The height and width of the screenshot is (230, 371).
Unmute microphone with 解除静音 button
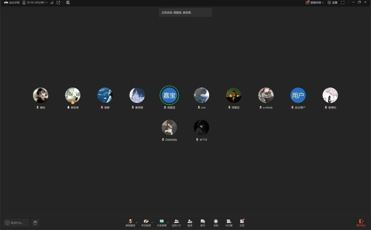coord(130,222)
